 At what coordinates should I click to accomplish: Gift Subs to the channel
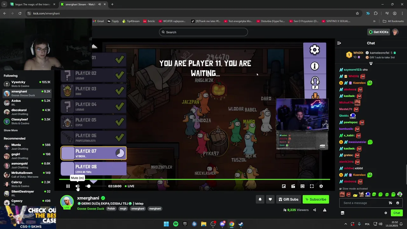(288, 199)
